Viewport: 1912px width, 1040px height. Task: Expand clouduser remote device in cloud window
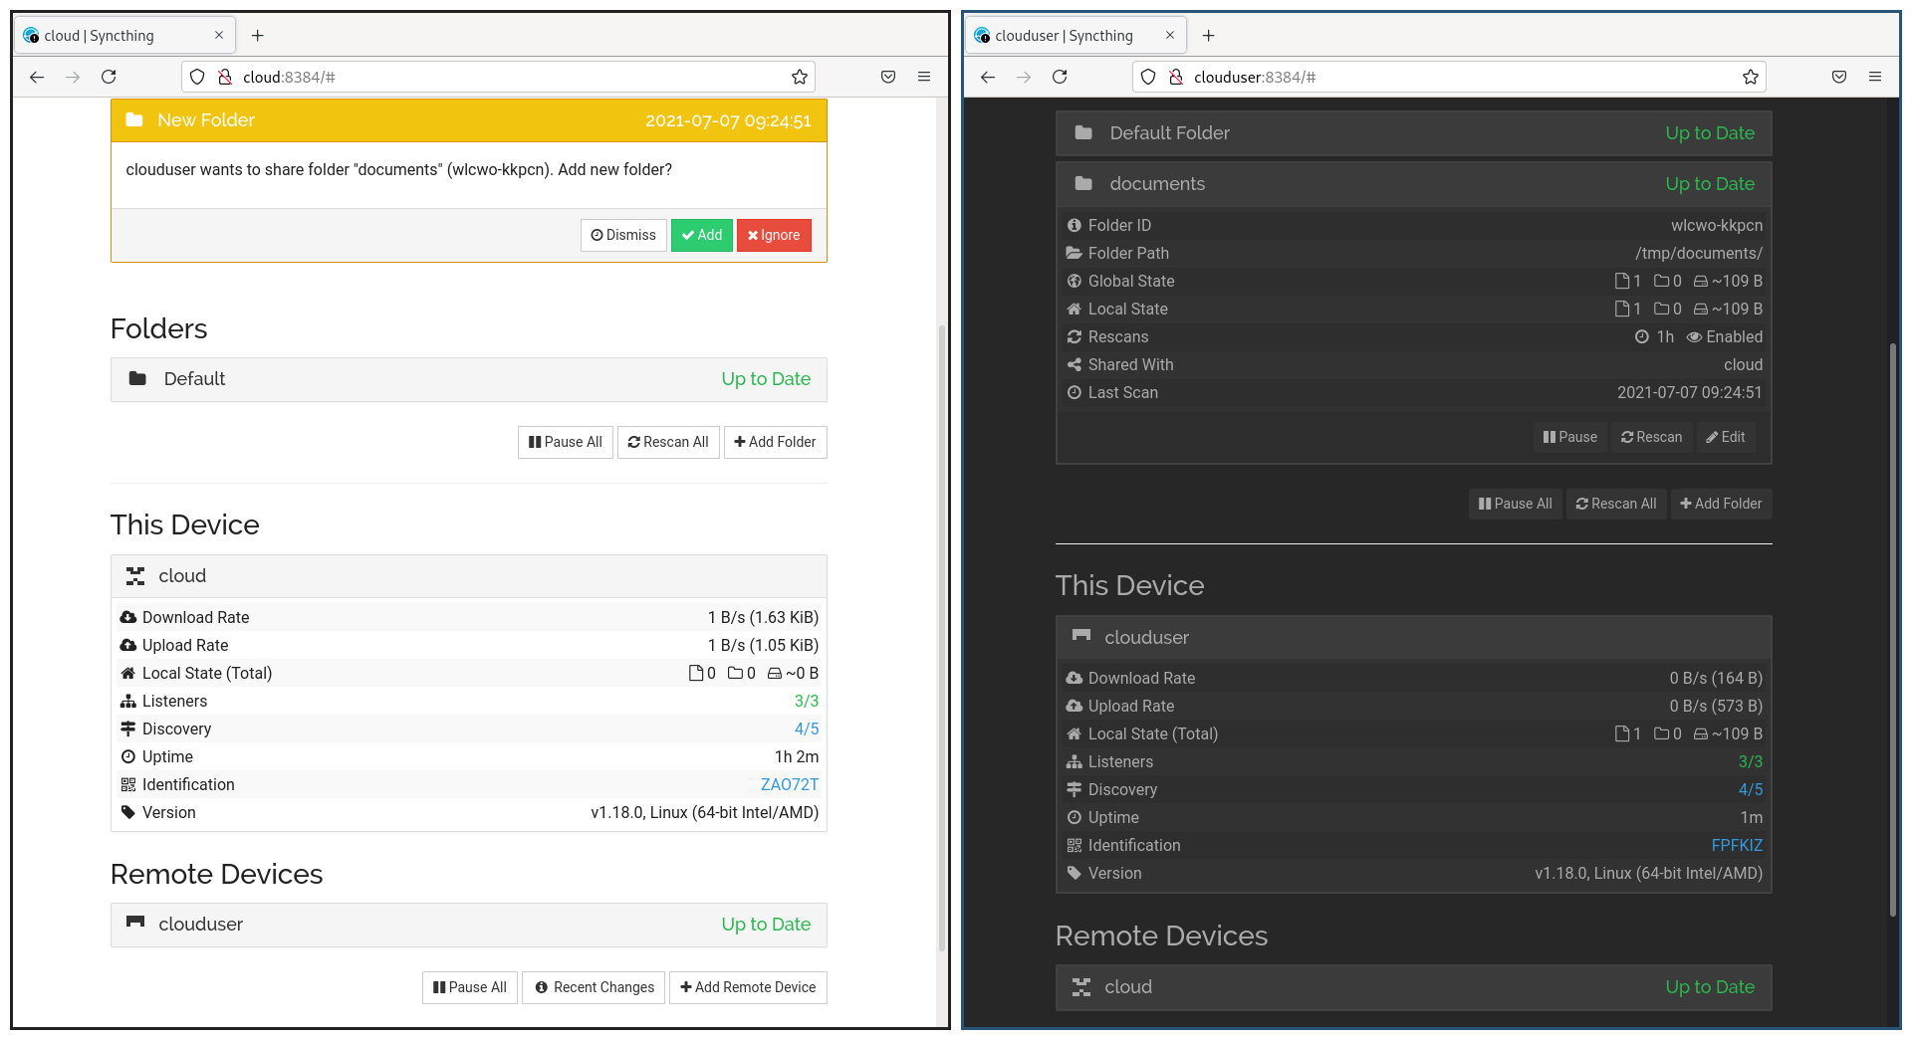click(468, 925)
